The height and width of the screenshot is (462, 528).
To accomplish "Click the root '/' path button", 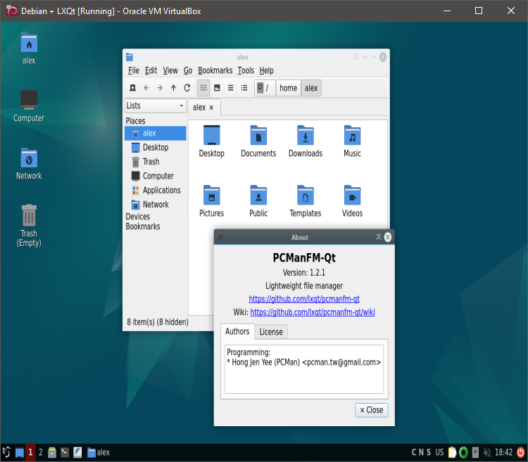I will [x=264, y=88].
